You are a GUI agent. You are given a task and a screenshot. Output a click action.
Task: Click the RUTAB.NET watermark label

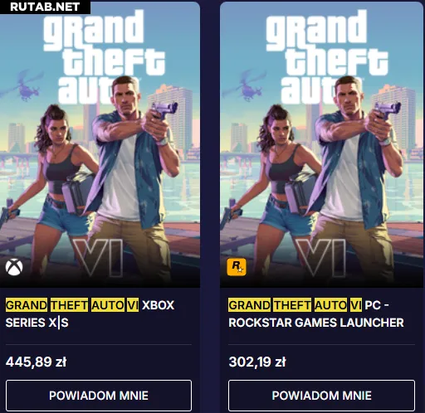[45, 7]
